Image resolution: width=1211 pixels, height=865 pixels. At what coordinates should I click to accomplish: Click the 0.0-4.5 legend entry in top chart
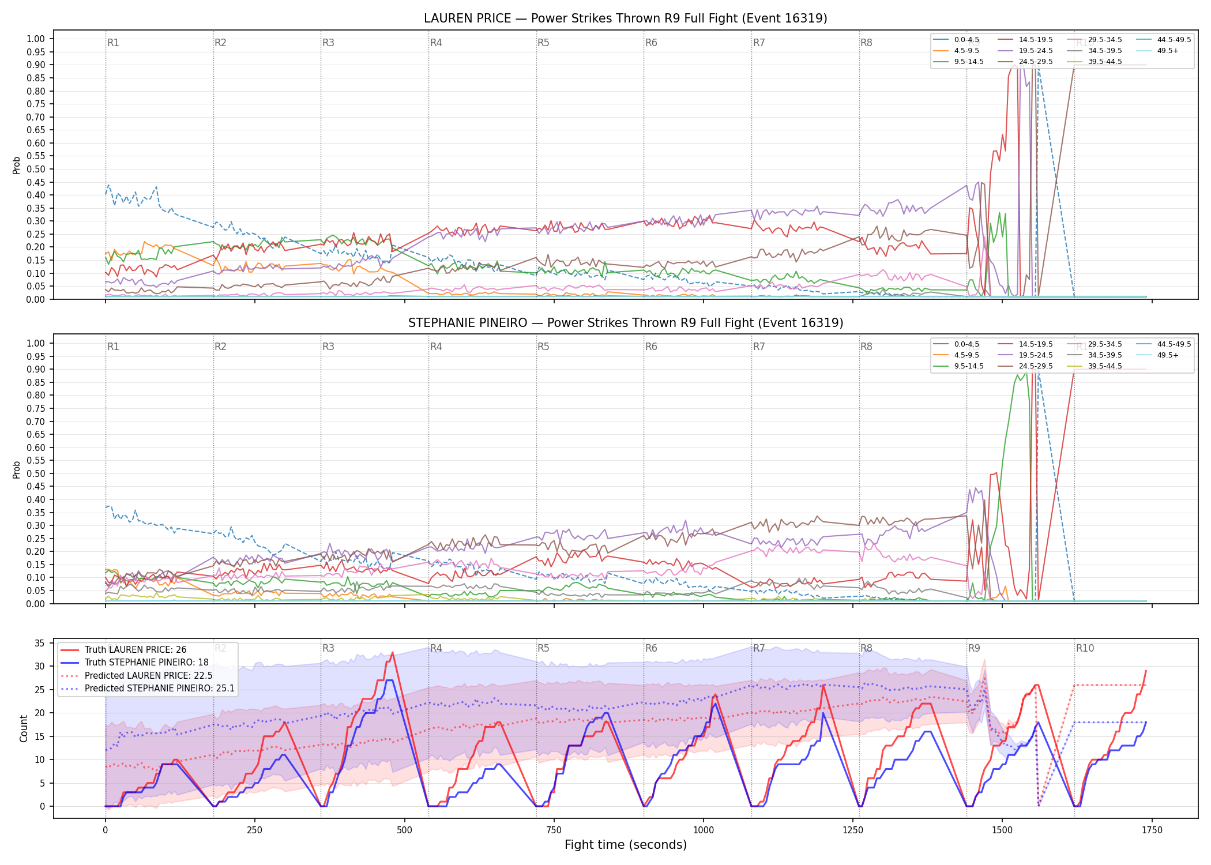coord(956,40)
